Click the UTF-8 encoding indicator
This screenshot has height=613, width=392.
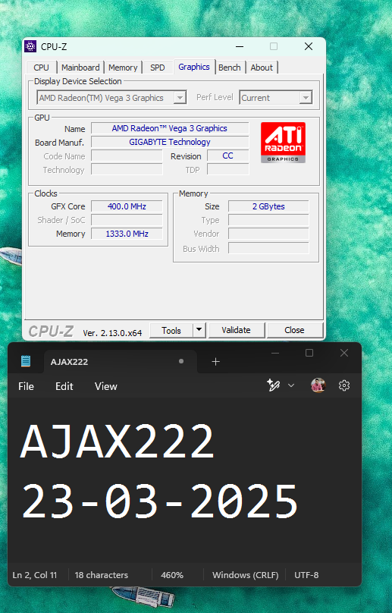[x=306, y=575]
